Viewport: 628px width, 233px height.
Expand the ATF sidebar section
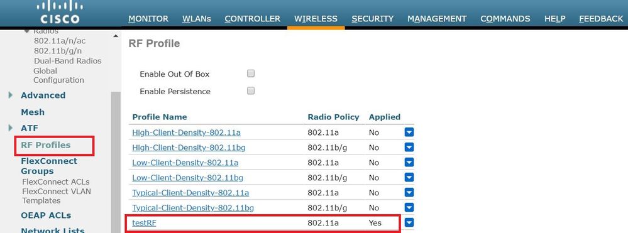[11, 128]
